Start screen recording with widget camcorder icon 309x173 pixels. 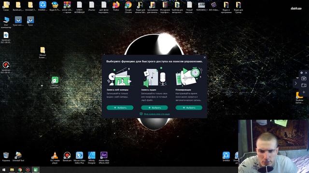tap(304, 86)
